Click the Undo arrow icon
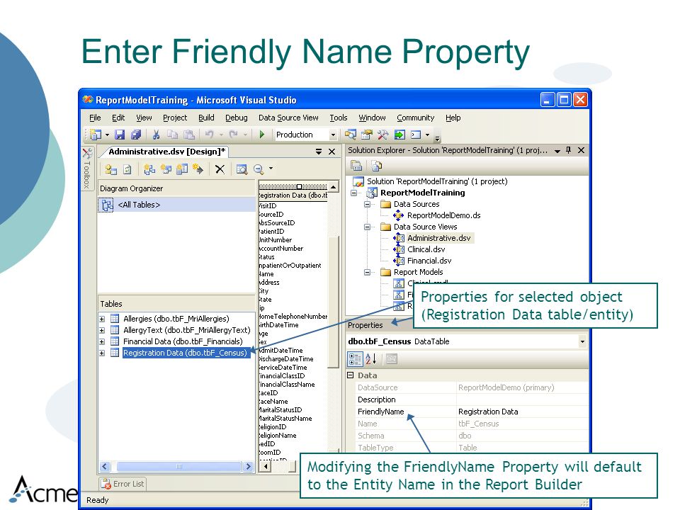 coord(209,135)
